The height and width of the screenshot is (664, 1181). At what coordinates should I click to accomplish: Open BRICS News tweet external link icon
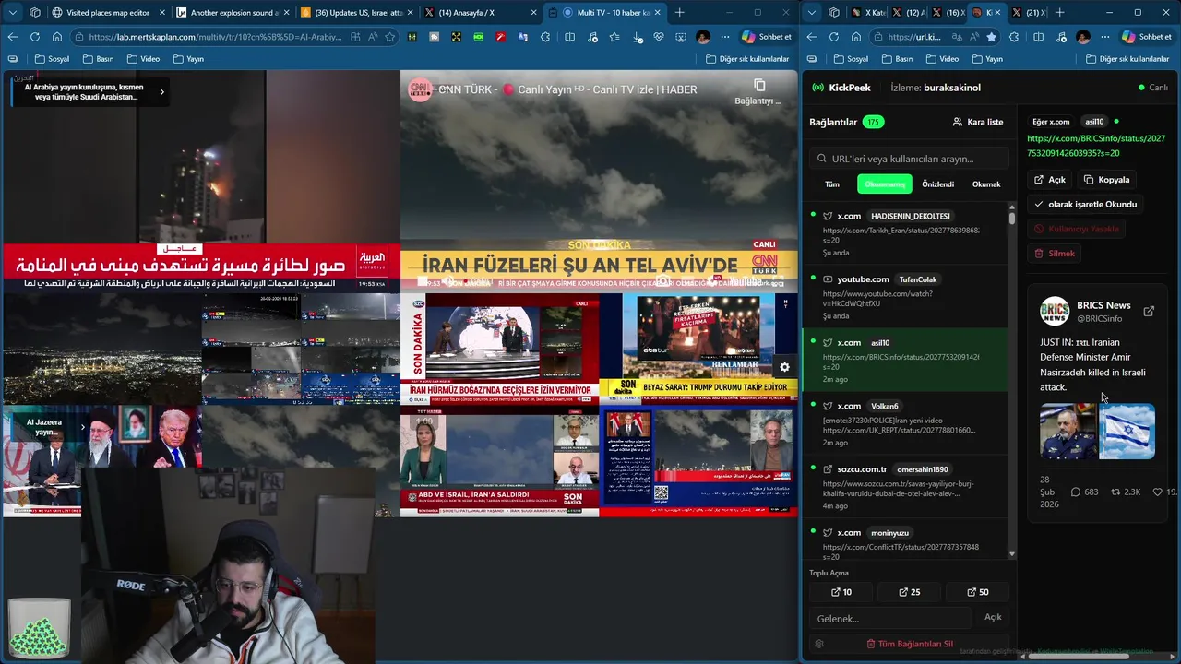(x=1149, y=312)
